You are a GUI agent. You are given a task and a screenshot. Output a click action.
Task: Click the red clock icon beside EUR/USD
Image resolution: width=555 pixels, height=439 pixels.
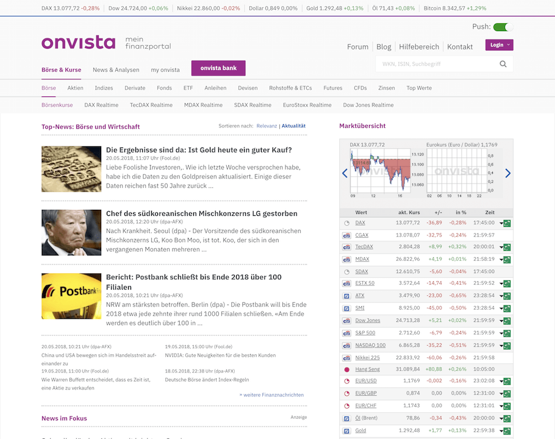click(347, 381)
